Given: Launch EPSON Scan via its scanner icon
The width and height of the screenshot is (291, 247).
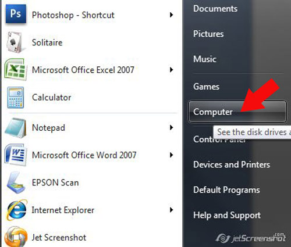Looking at the screenshot, I should (x=16, y=182).
